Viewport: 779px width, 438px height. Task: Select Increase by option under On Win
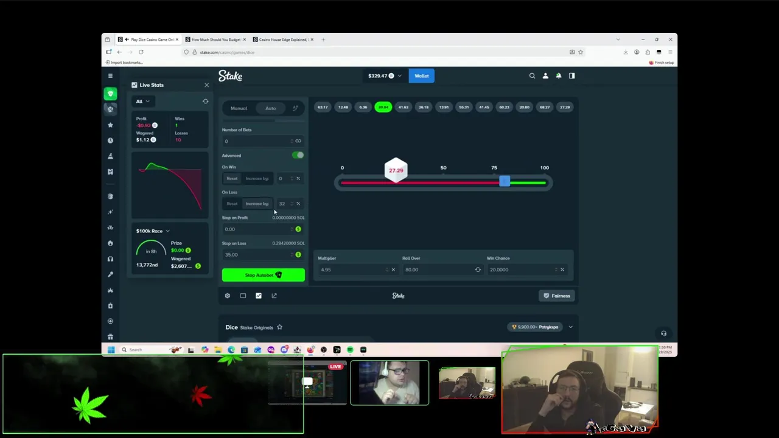(x=257, y=179)
